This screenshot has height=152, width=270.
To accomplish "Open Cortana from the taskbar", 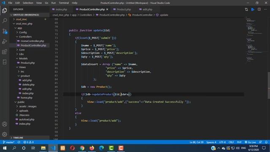I will [24, 148].
